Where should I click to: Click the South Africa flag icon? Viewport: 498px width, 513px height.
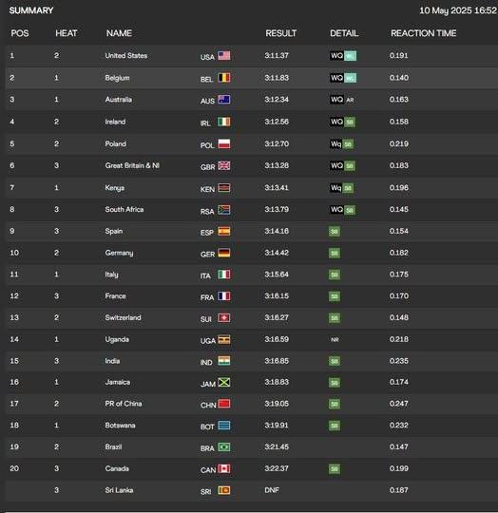pyautogui.click(x=223, y=210)
